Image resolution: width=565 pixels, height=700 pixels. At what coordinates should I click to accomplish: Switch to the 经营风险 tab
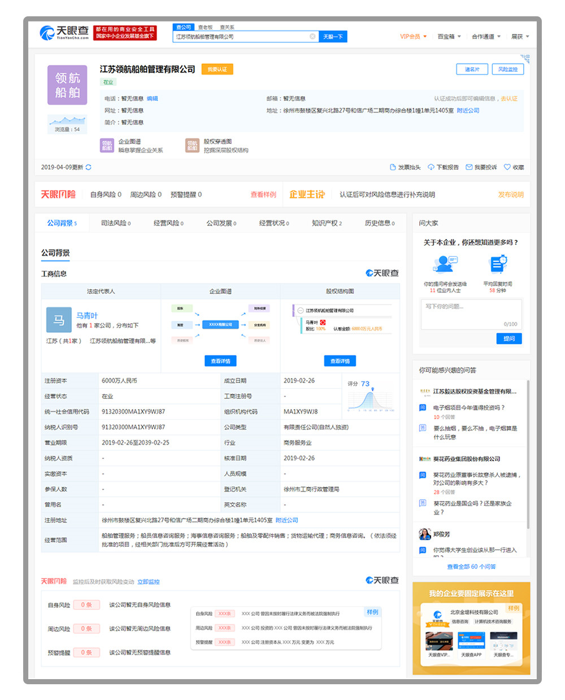(x=168, y=223)
